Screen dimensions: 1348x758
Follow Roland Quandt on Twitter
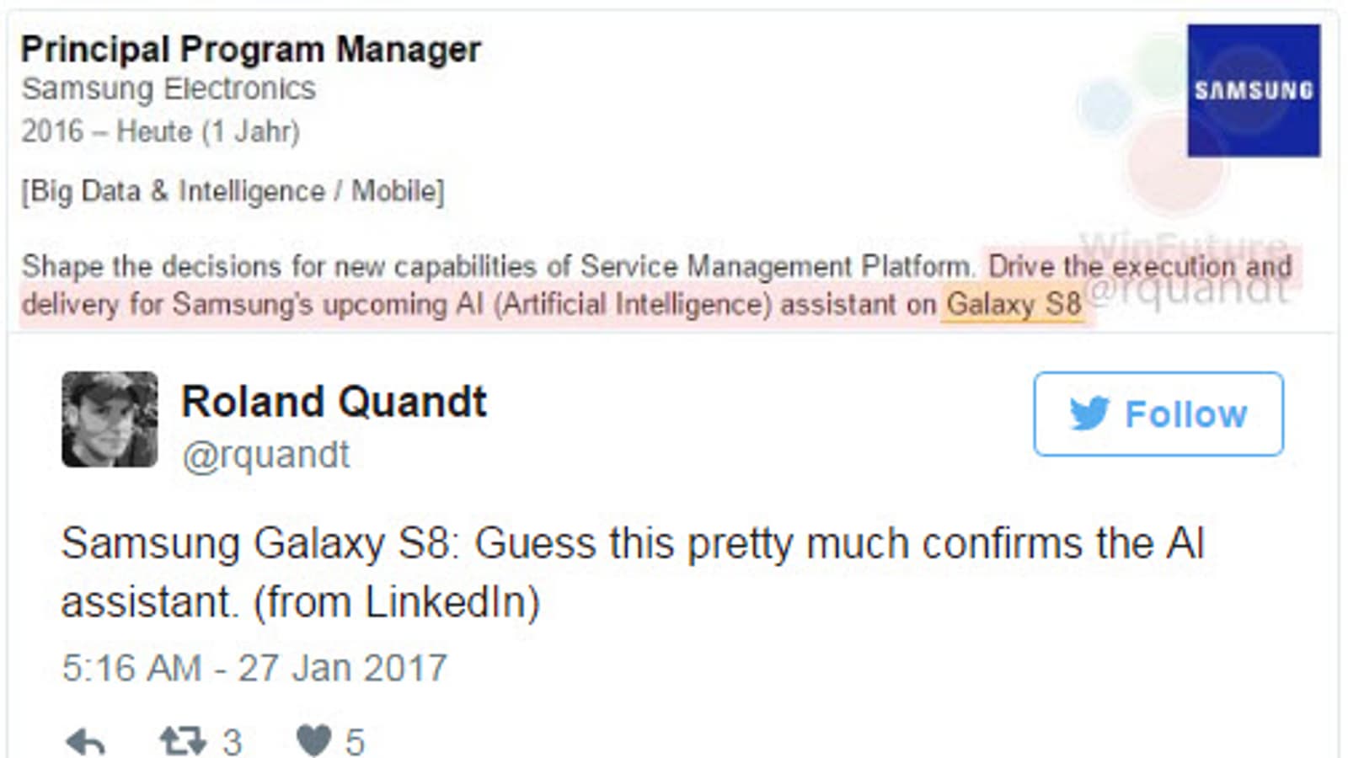click(1158, 414)
